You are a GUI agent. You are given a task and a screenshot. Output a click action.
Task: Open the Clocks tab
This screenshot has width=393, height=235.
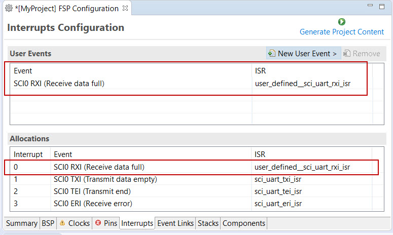(75, 223)
